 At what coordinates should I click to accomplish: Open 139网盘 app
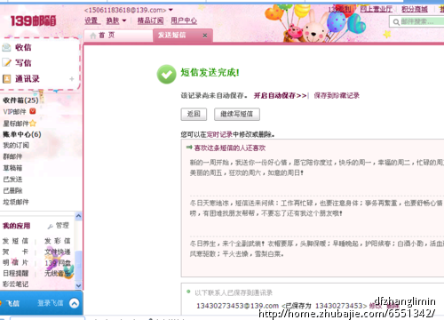click(x=58, y=262)
